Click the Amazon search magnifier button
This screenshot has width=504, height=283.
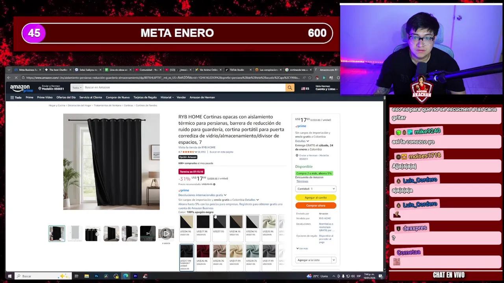(290, 88)
